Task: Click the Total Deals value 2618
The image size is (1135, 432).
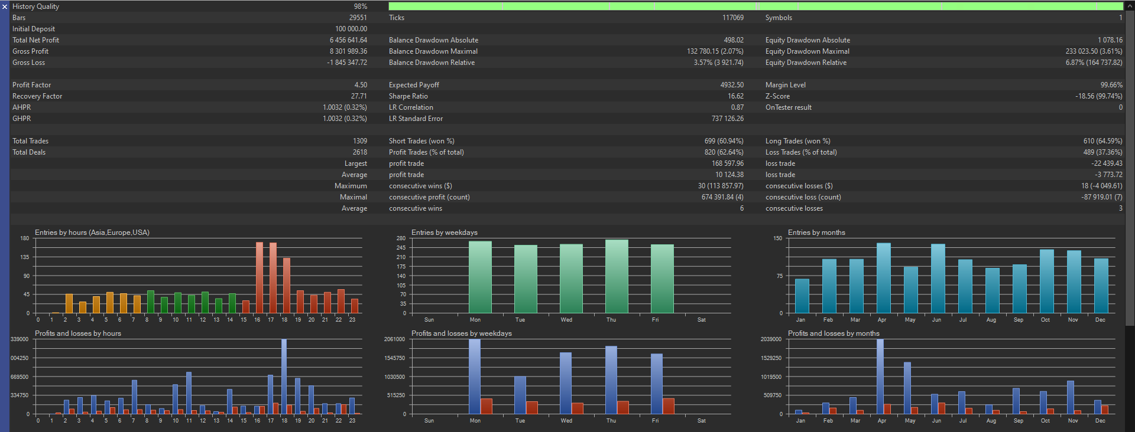Action: click(360, 152)
